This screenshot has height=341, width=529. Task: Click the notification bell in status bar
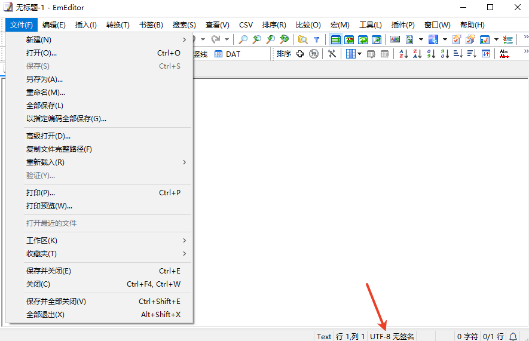tap(513, 336)
